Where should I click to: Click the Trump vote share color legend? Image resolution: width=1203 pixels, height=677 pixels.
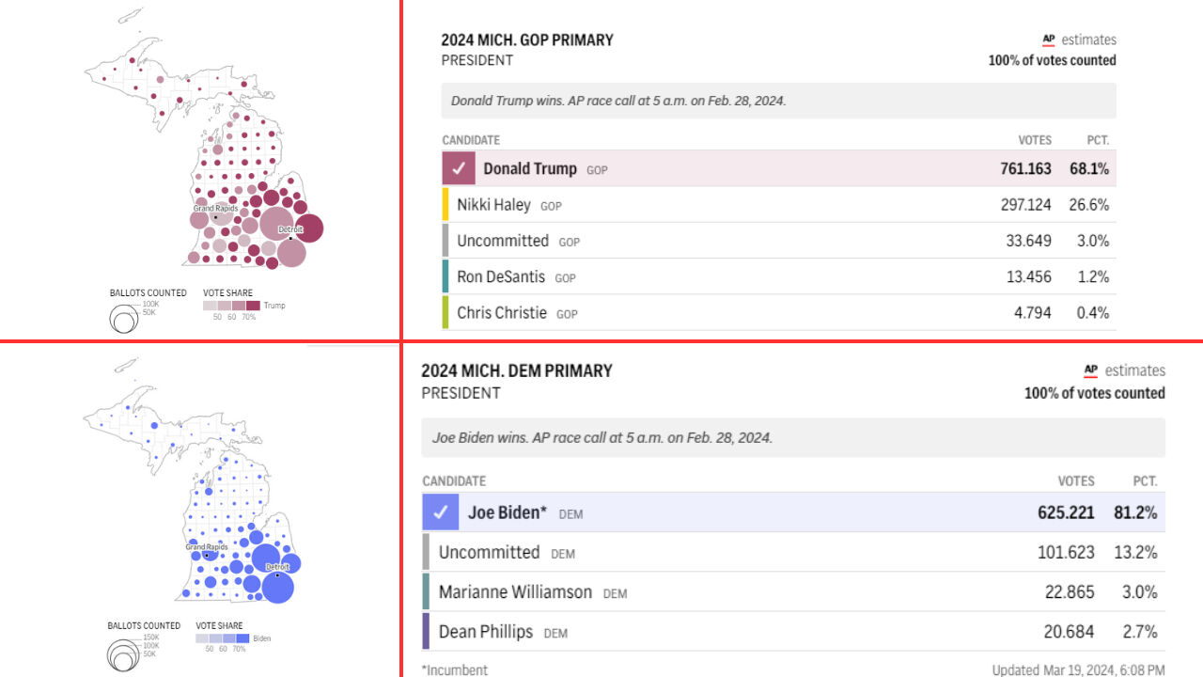233,306
